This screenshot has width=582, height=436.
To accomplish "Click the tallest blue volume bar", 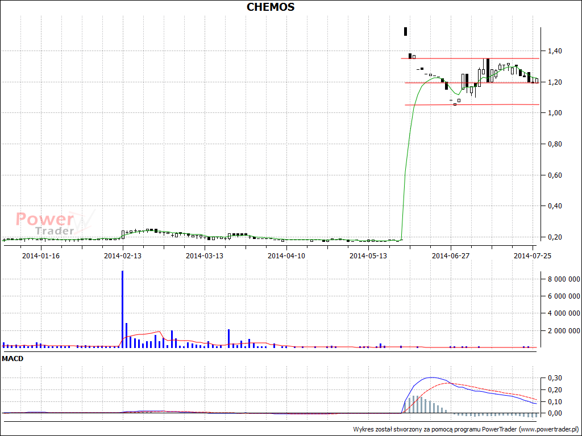I will pos(123,309).
